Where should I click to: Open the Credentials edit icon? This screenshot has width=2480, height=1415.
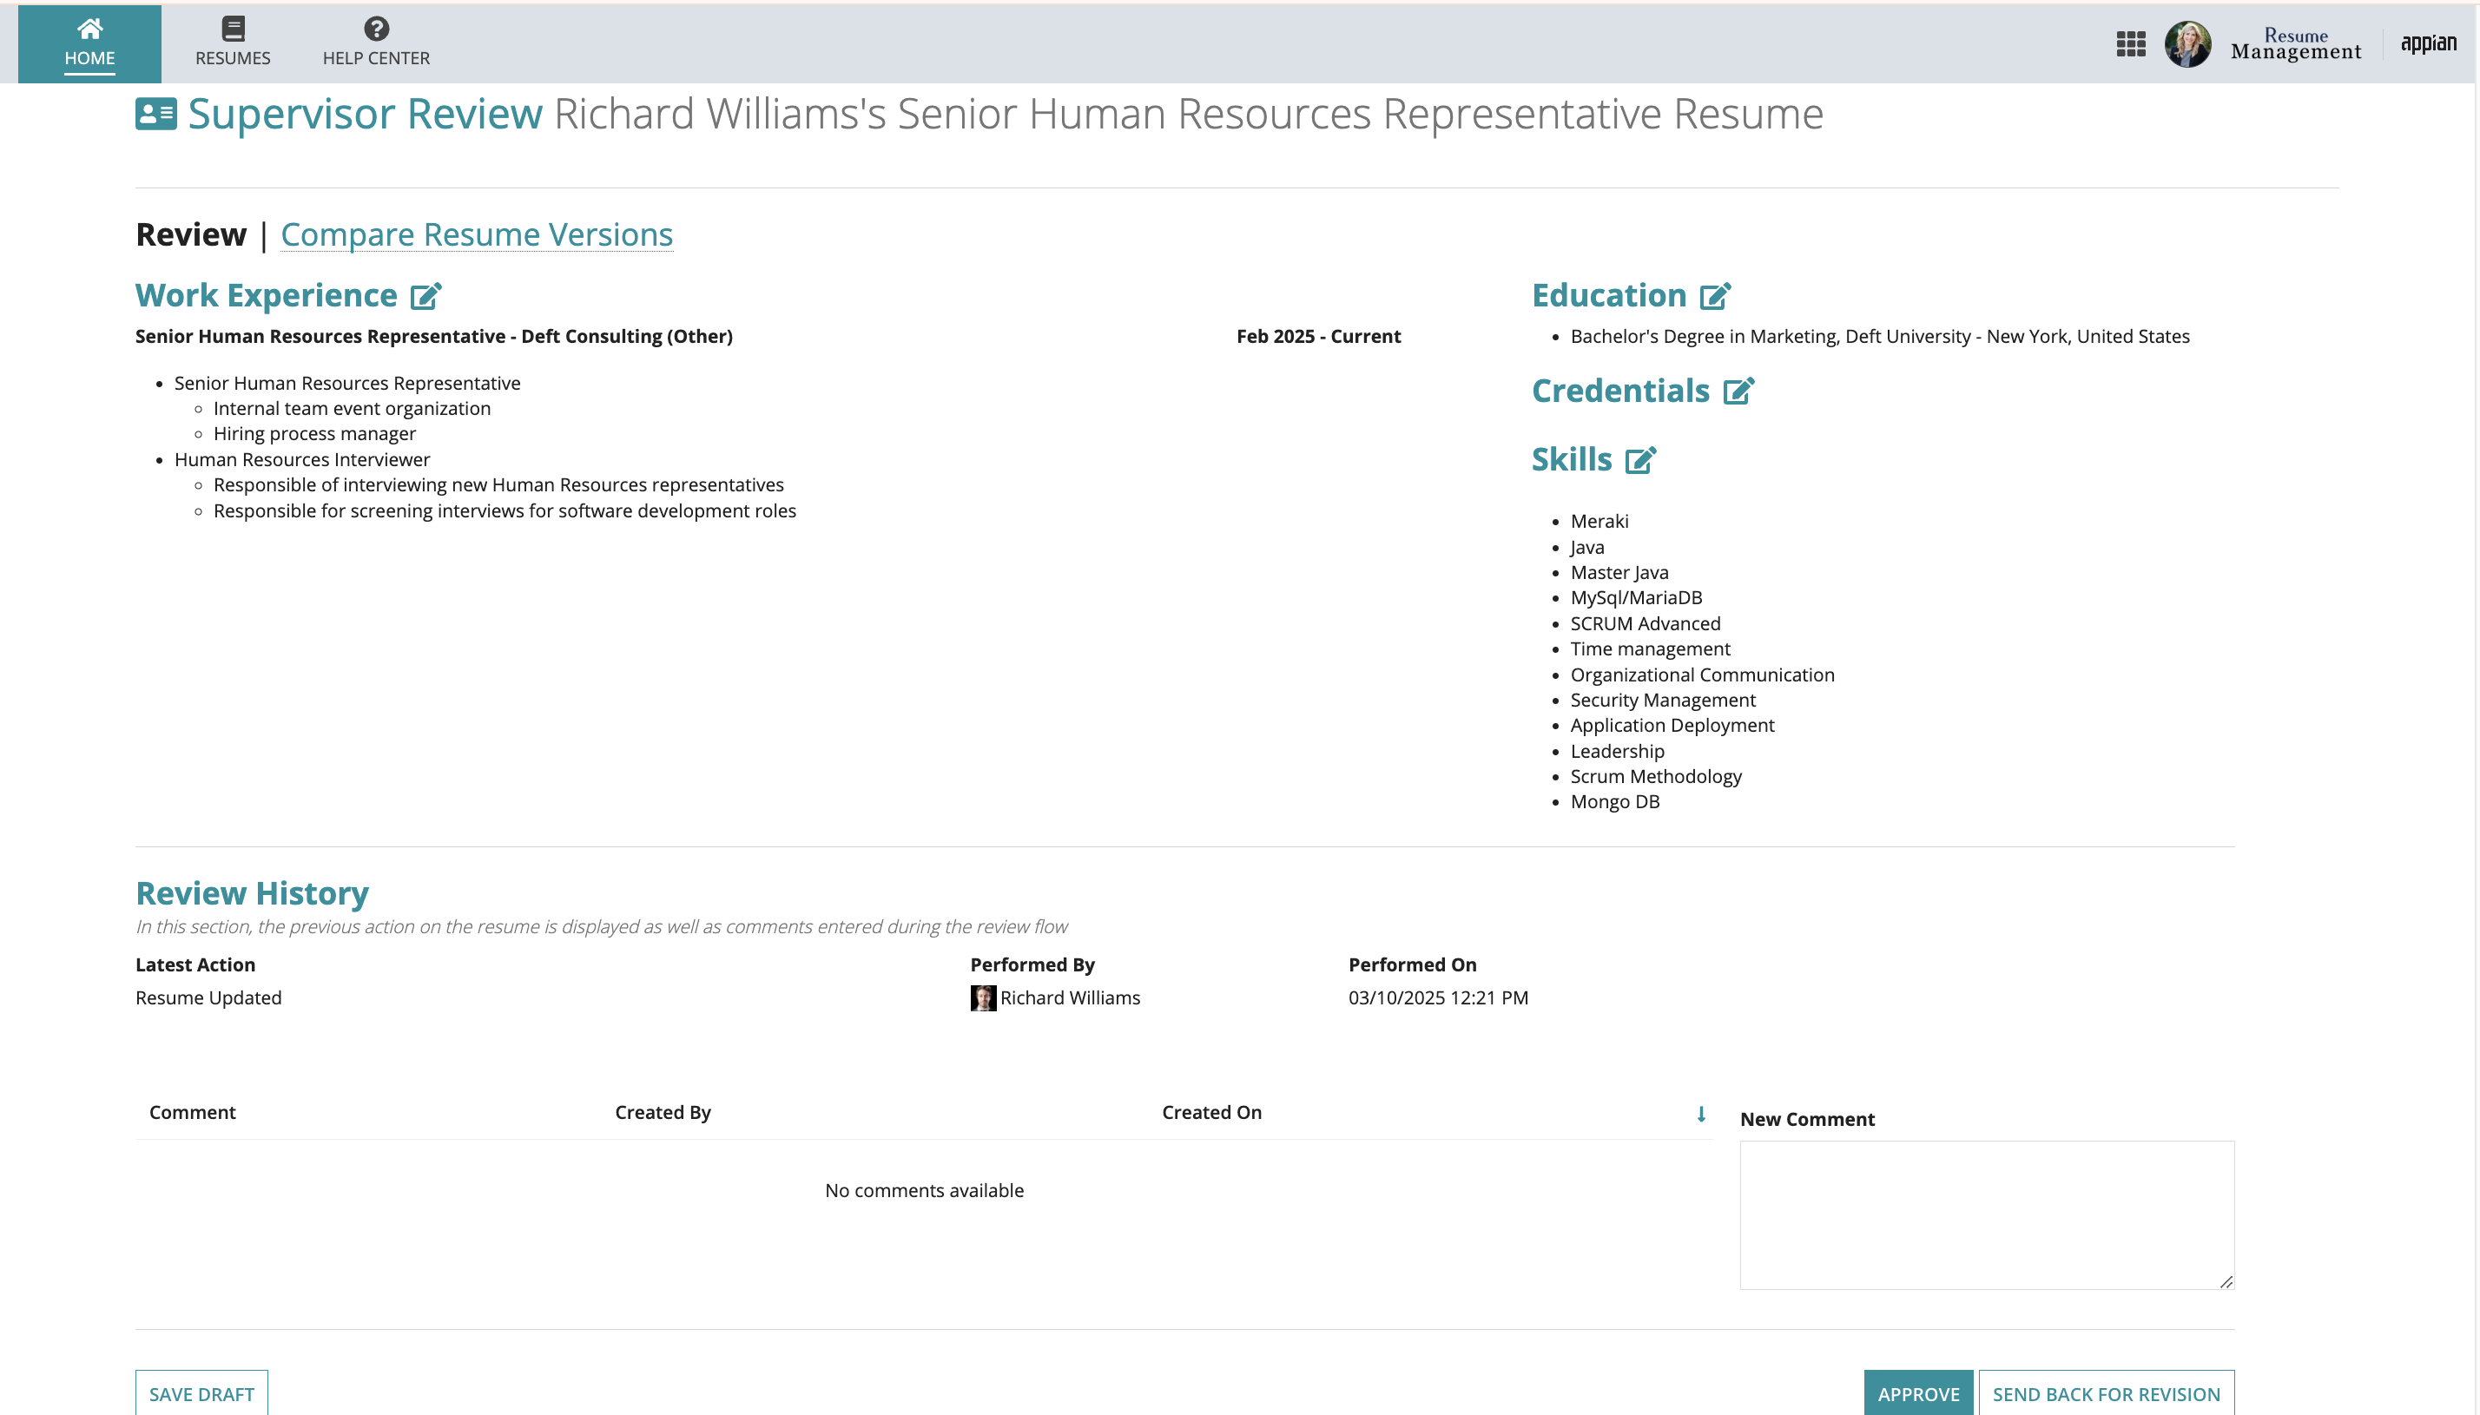[x=1738, y=391]
